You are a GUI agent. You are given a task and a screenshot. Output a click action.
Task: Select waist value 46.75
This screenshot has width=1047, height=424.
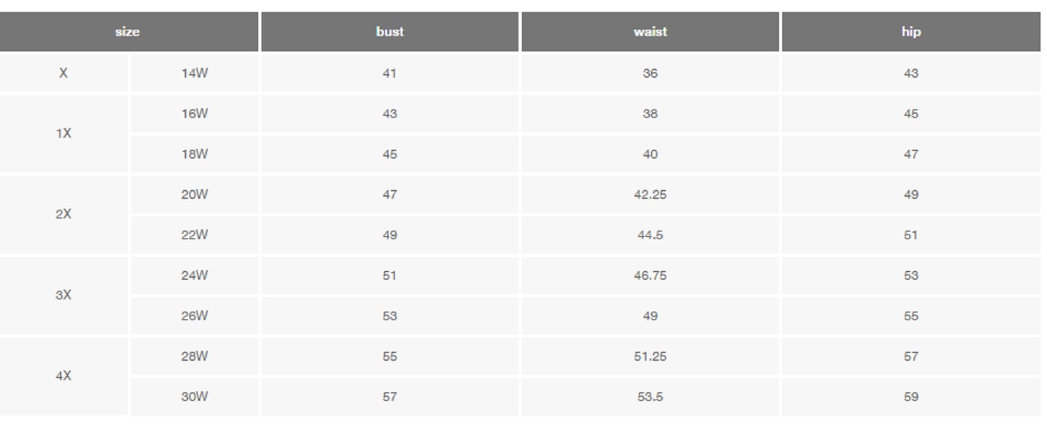click(650, 276)
